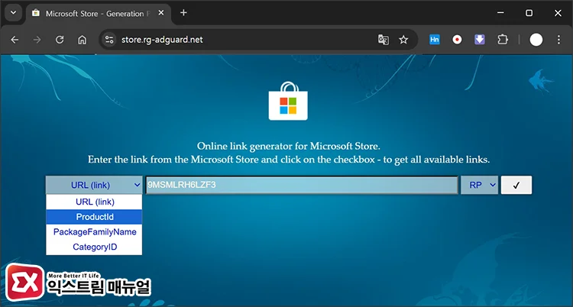
Task: Translate this page icon
Action: pos(384,40)
